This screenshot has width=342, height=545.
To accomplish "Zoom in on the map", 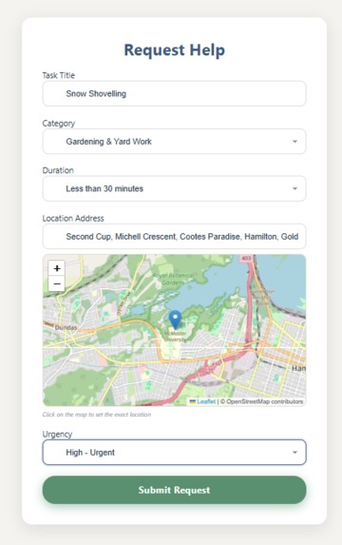I will [x=57, y=268].
